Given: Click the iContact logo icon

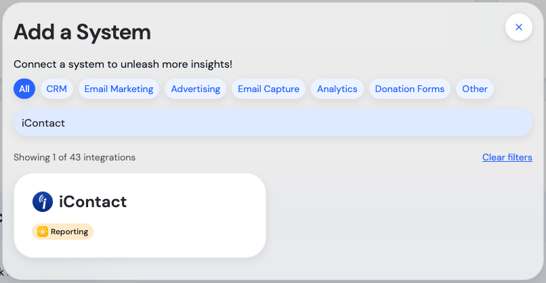Looking at the screenshot, I should coord(43,202).
